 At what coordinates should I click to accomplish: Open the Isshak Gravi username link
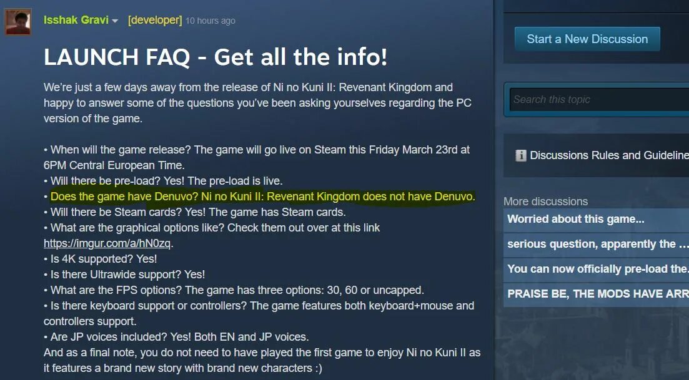click(76, 20)
